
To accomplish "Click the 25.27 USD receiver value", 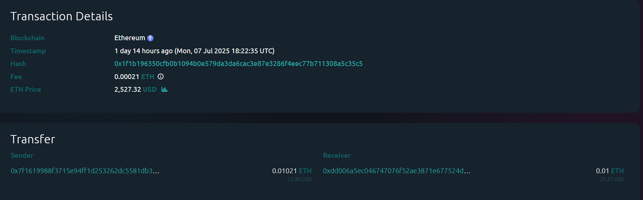I will point(612,179).
